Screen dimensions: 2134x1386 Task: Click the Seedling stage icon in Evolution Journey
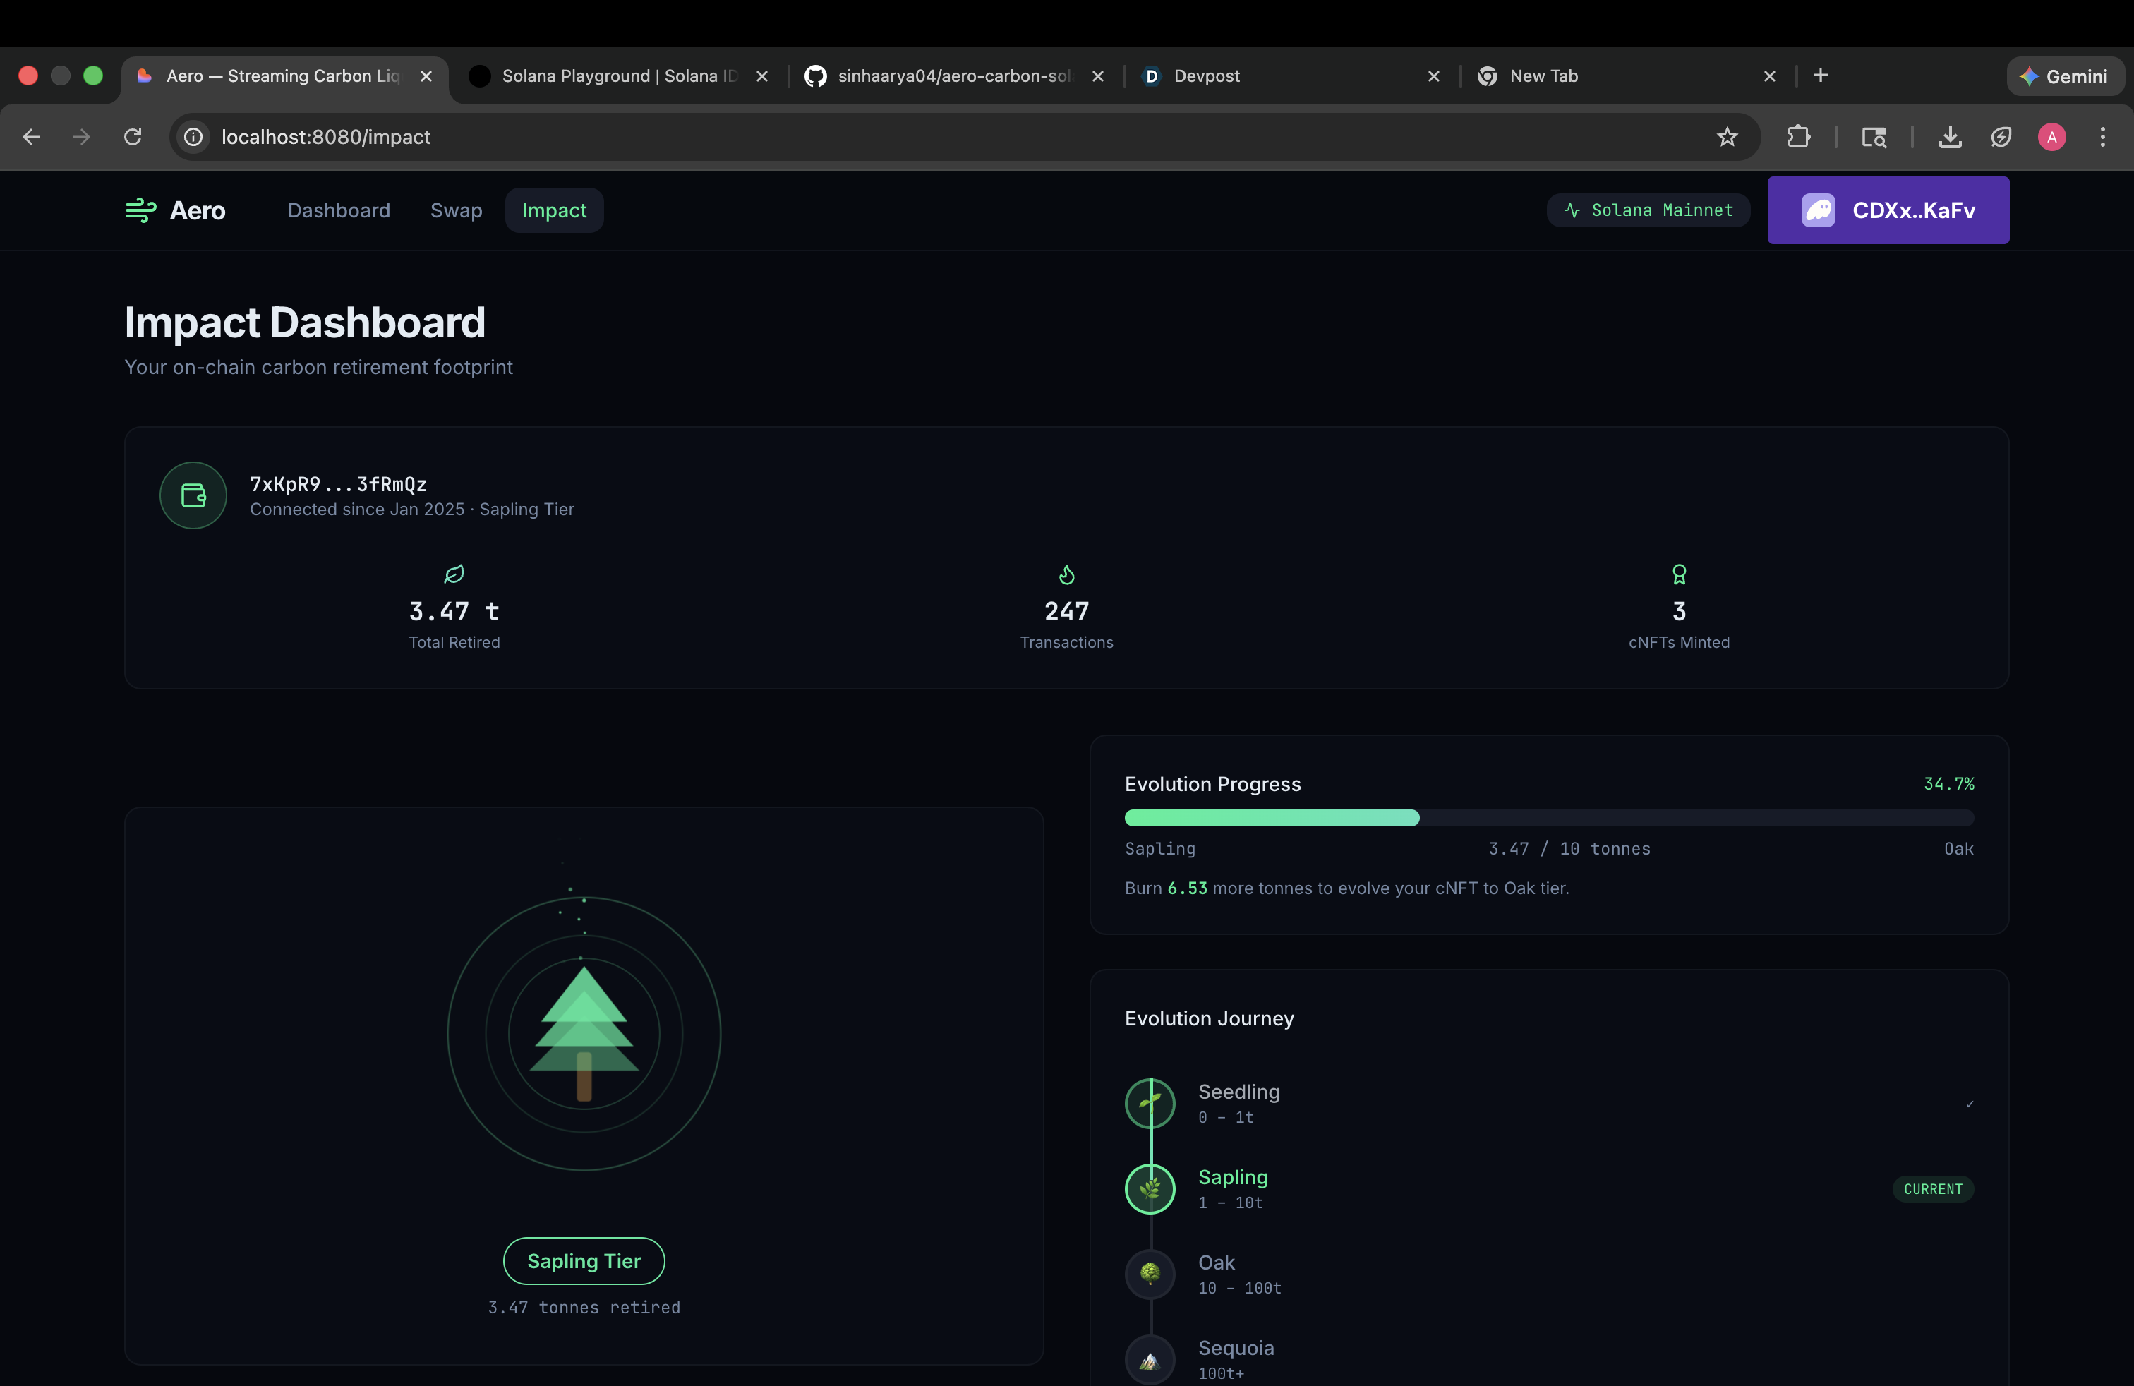1150,1103
